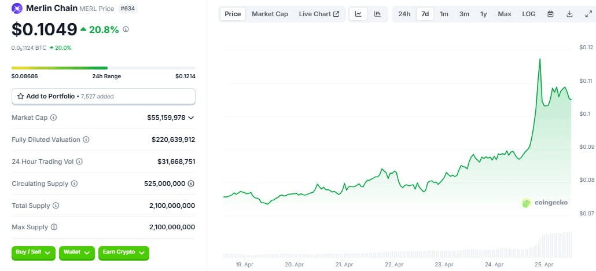Set chart range to 3m
Image resolution: width=596 pixels, height=271 pixels.
[464, 14]
